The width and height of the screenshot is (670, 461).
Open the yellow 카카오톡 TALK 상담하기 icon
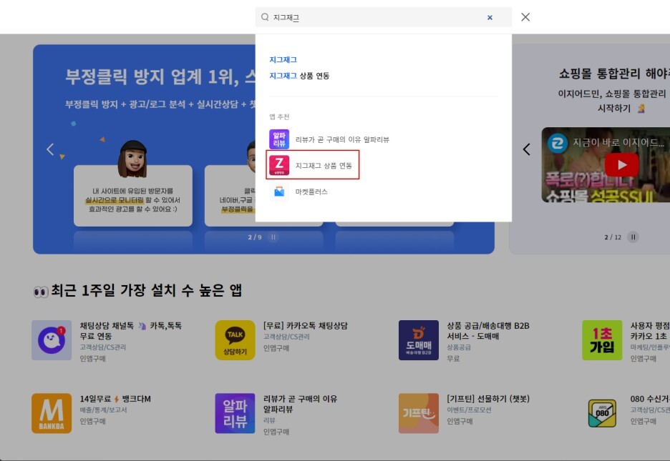[235, 340]
